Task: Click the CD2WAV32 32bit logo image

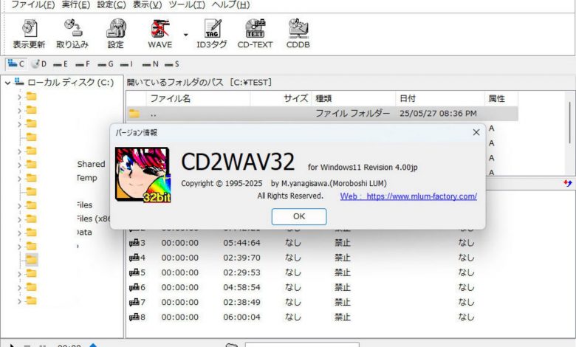Action: 143,175
